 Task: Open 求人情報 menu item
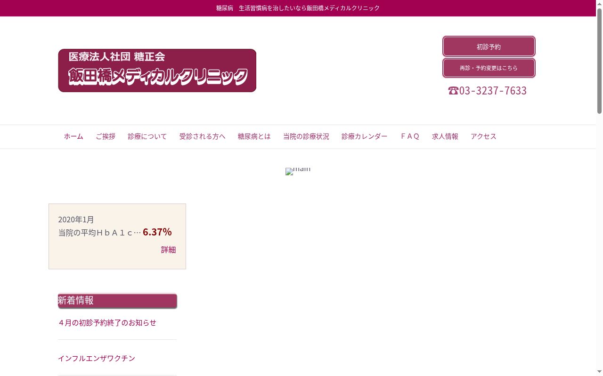point(445,136)
